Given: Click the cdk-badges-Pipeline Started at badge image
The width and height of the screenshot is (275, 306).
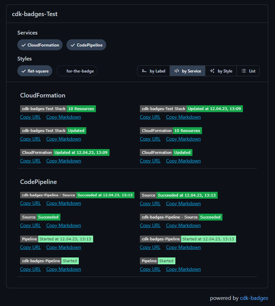Looking at the screenshot, I should click(x=188, y=239).
